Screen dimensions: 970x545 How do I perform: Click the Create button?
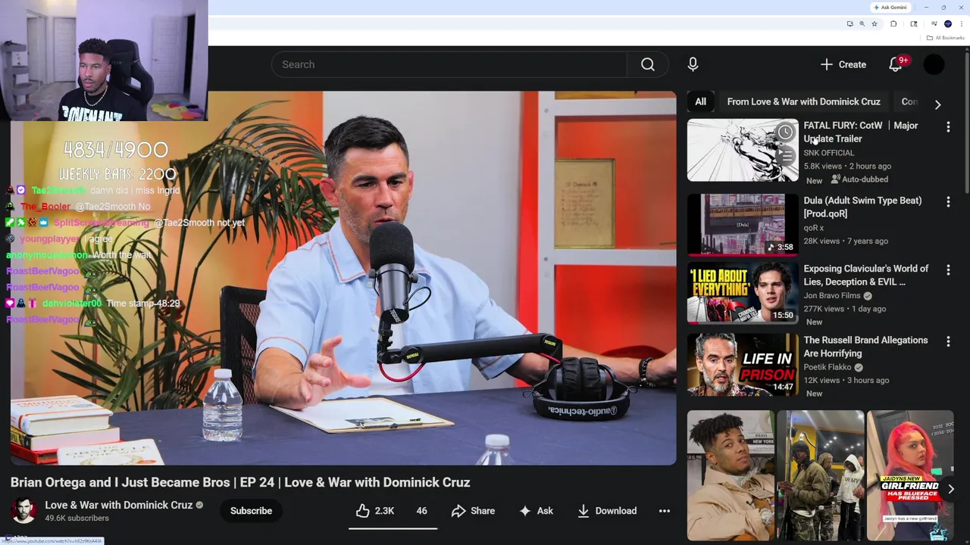click(843, 64)
